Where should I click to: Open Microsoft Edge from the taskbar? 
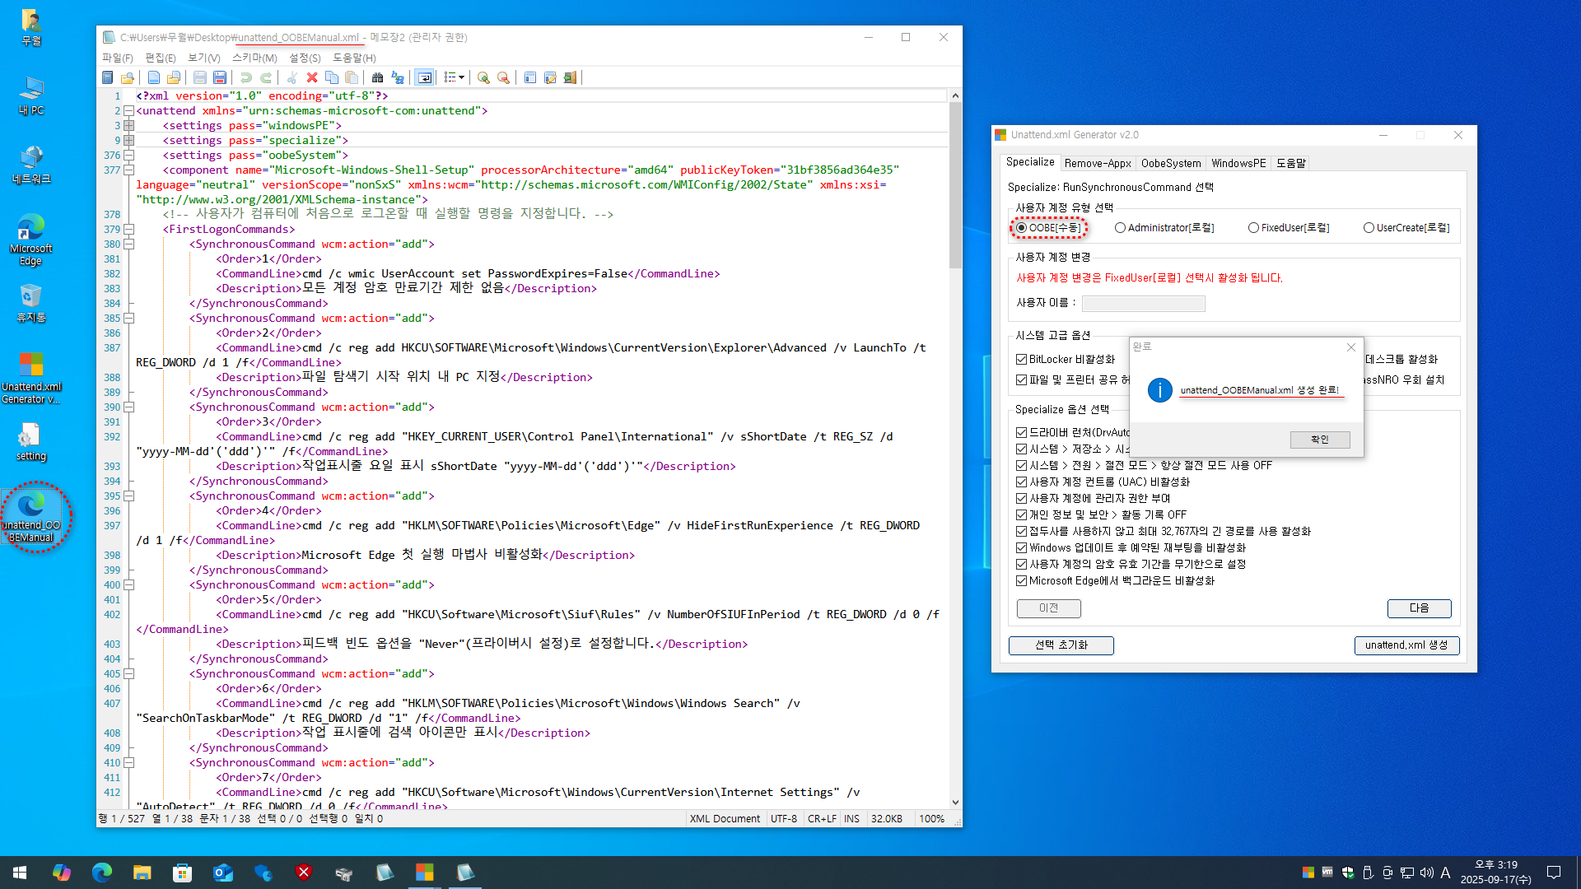102,873
